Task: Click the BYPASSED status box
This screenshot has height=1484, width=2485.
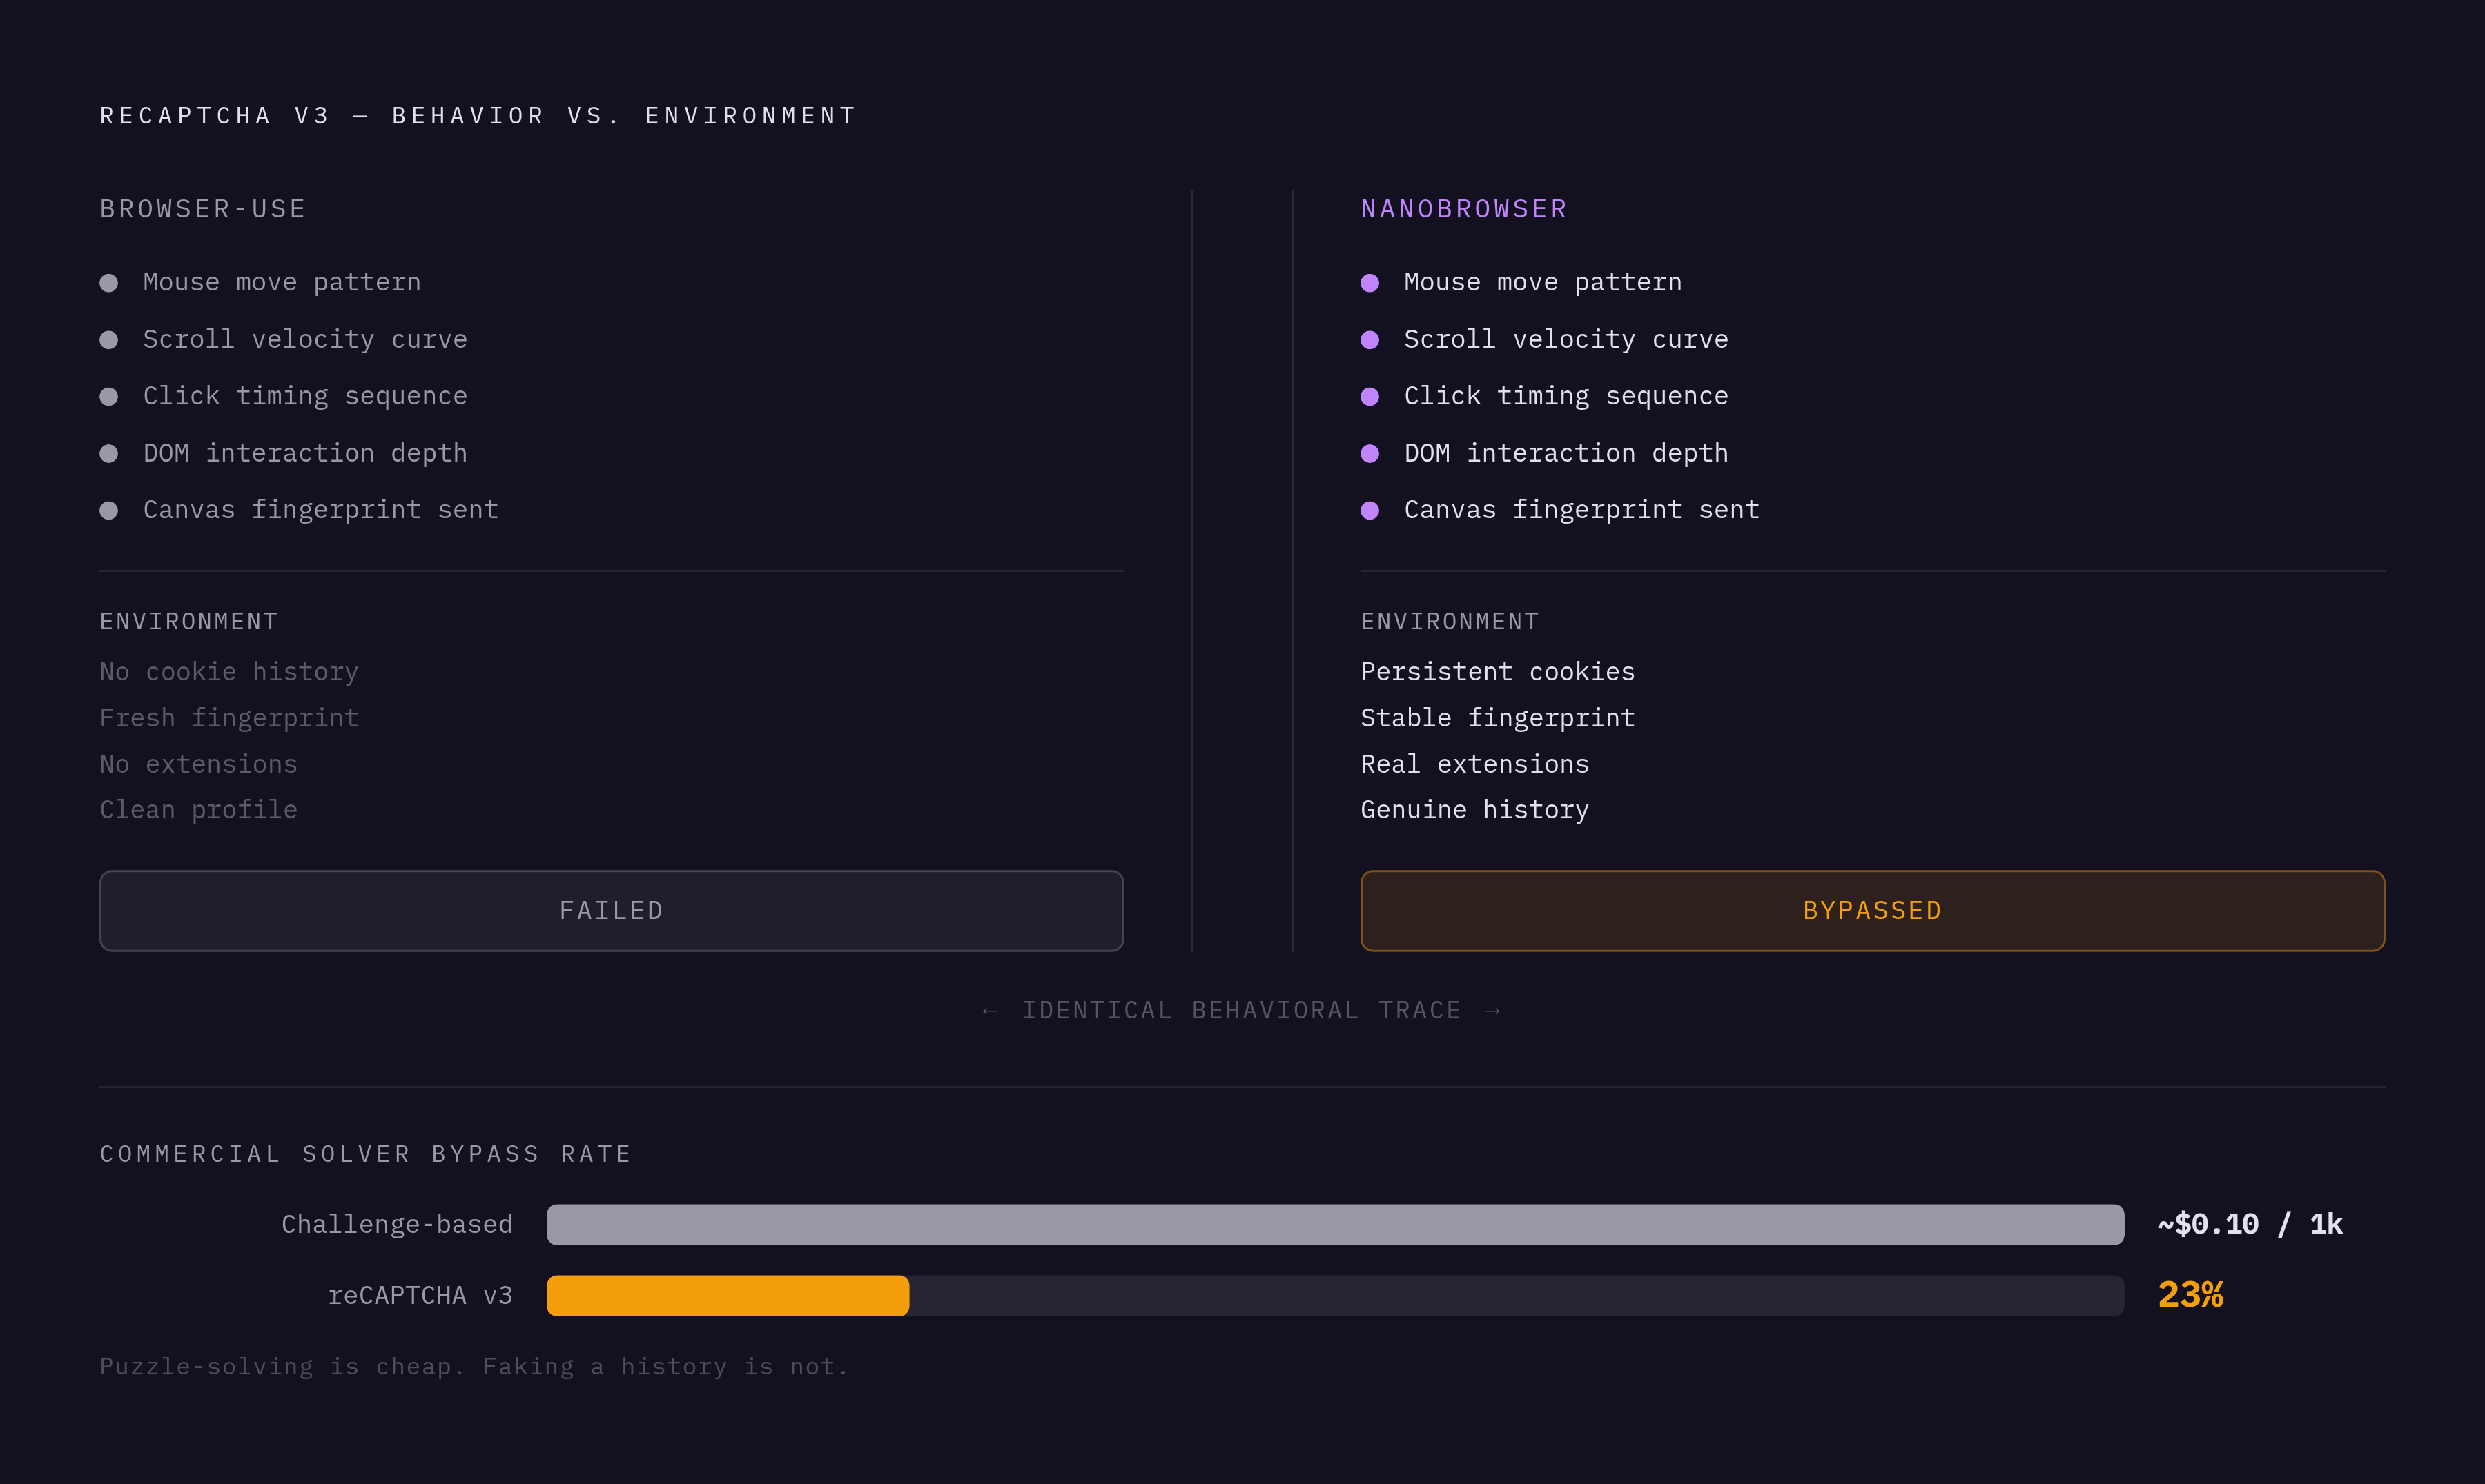Action: (1872, 910)
